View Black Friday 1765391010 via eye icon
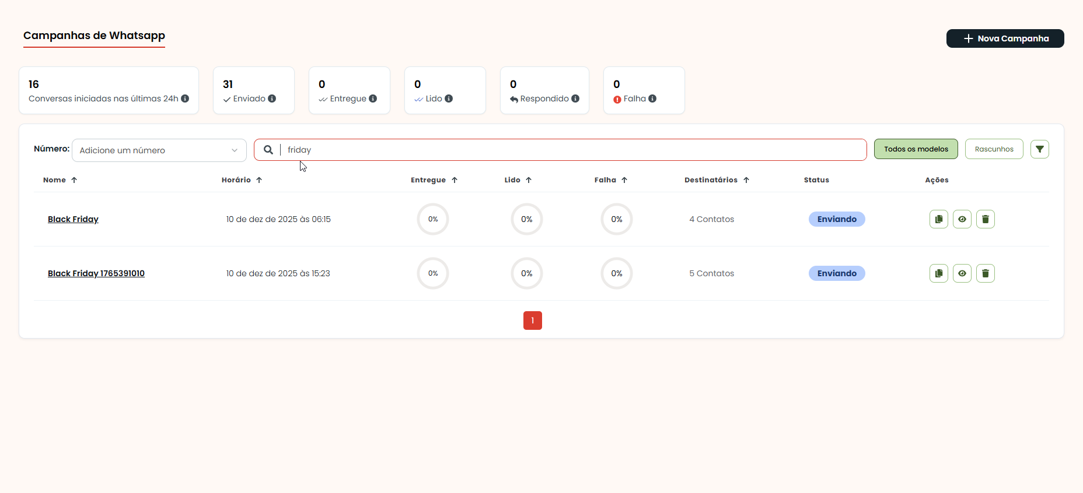1083x493 pixels. pos(962,273)
